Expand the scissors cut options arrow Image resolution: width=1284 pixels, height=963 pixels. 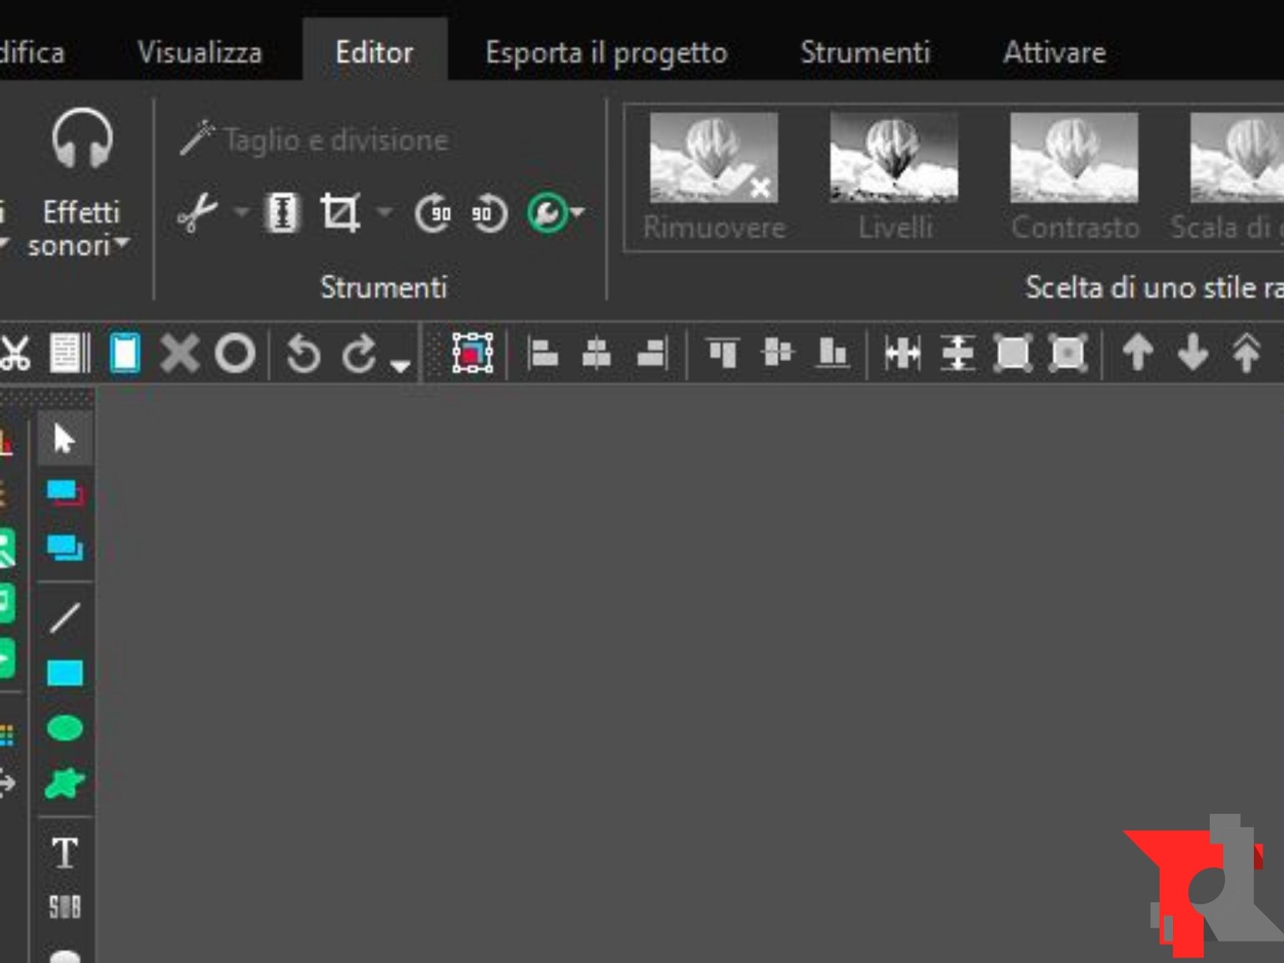coord(242,213)
